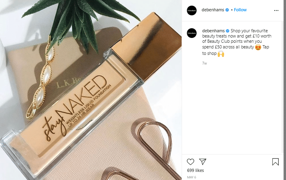Click the heart-eyes emoji in caption

click(258, 47)
